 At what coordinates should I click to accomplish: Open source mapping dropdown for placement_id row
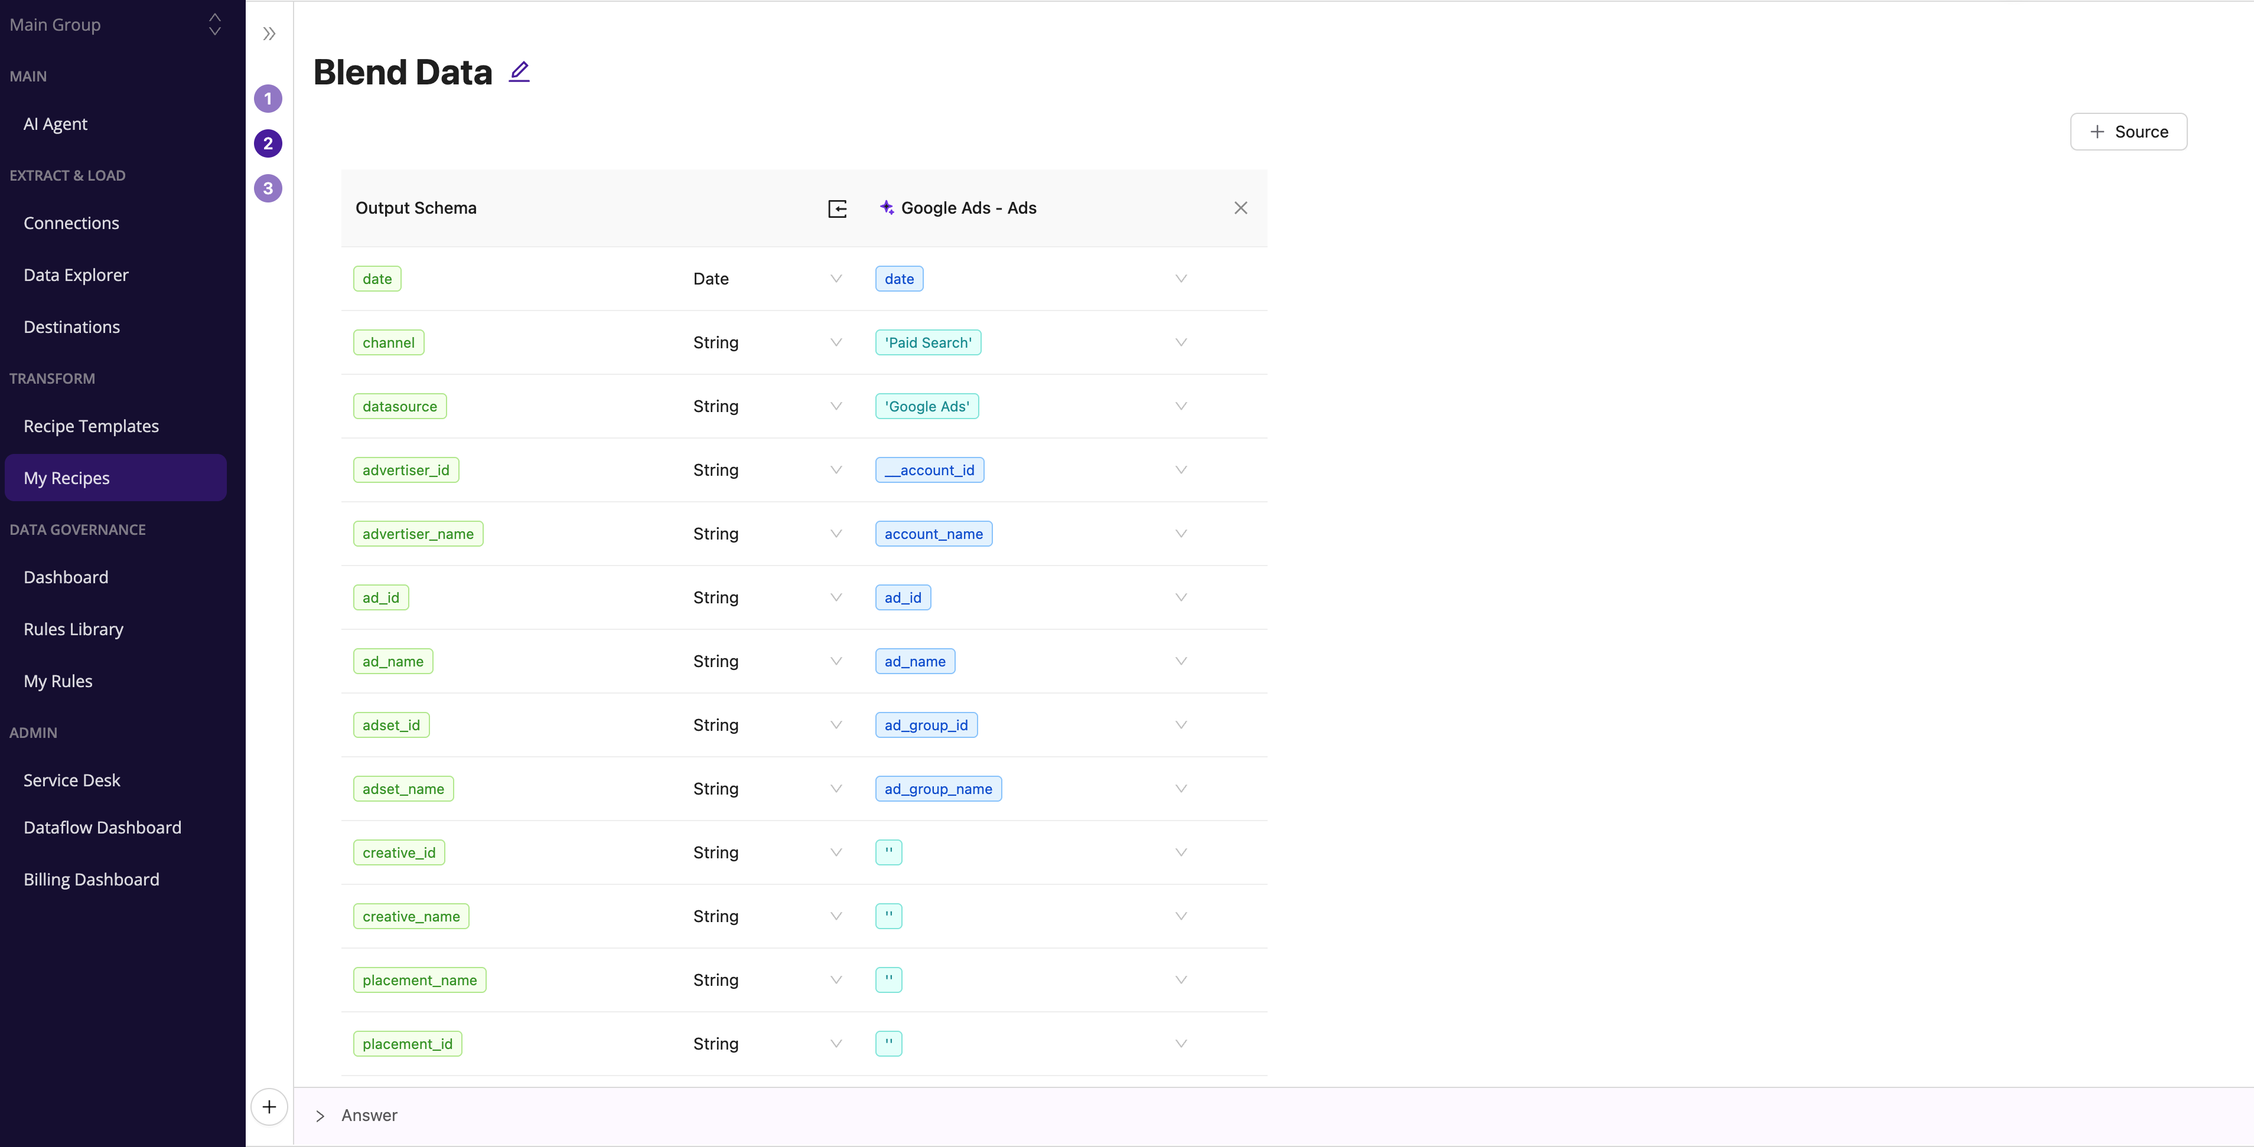tap(1180, 1044)
